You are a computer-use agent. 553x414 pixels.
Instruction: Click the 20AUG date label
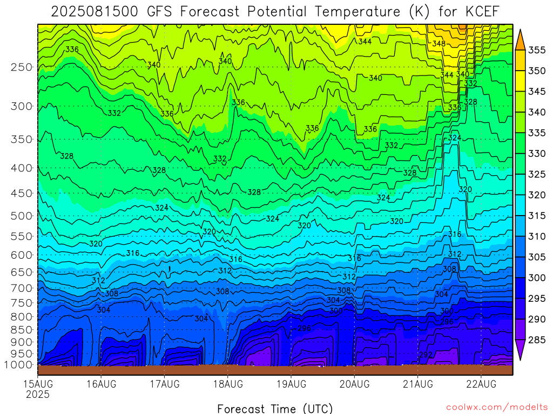click(x=355, y=384)
